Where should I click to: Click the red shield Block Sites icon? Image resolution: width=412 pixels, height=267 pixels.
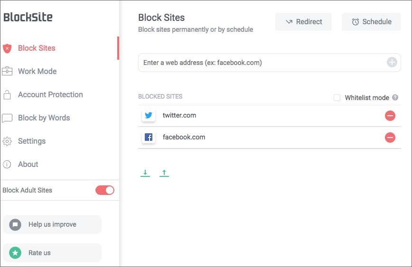click(7, 48)
